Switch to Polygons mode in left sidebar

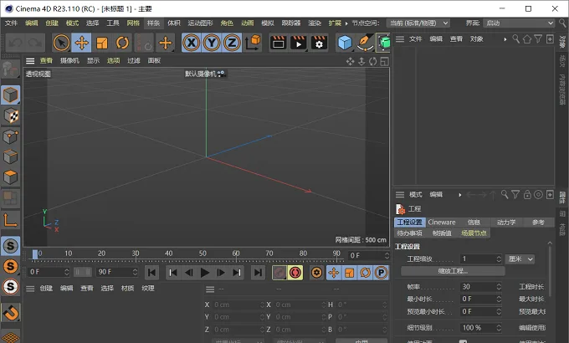tap(11, 177)
